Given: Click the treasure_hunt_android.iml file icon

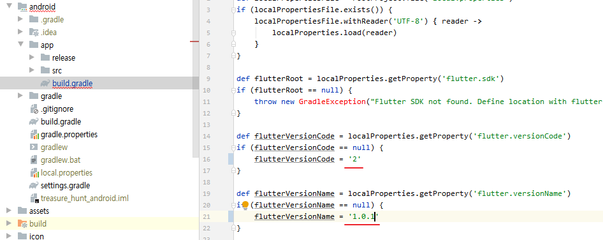Looking at the screenshot, I should (34, 199).
